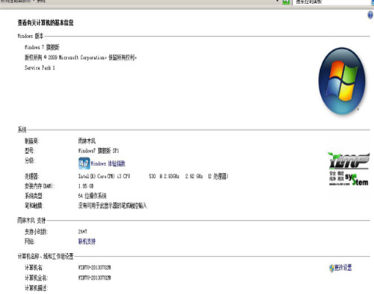Open the 联机支持 website link
The height and width of the screenshot is (294, 374).
pos(87,242)
